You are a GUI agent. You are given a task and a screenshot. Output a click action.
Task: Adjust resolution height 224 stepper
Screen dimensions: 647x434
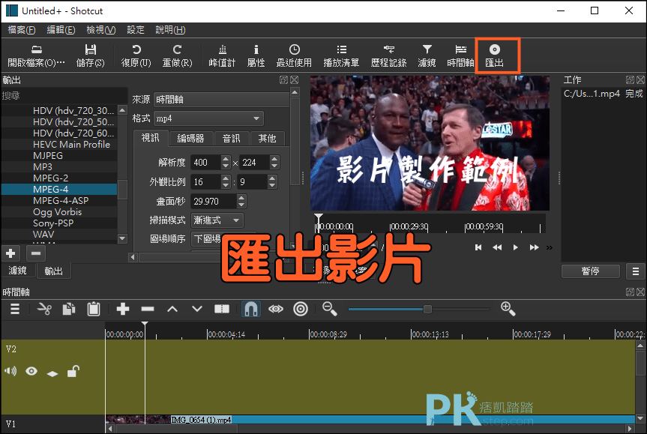(x=274, y=163)
